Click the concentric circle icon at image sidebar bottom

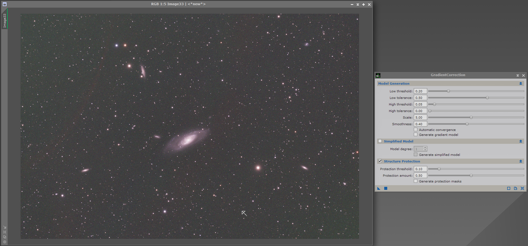(5, 242)
